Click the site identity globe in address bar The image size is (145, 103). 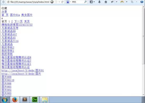click(8, 2)
